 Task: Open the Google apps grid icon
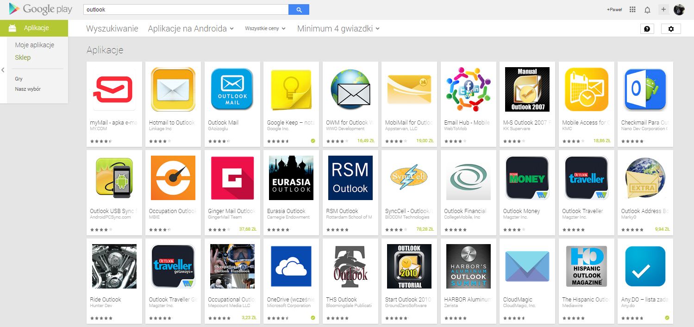(x=633, y=10)
